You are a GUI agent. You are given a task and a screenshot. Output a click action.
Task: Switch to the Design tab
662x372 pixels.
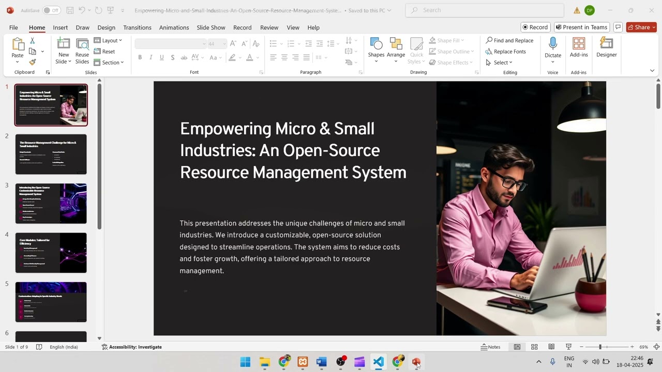(106, 27)
